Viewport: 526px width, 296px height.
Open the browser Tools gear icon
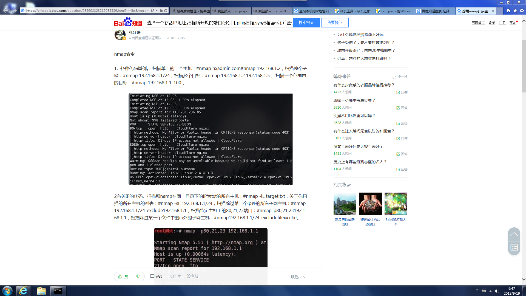pos(522,11)
